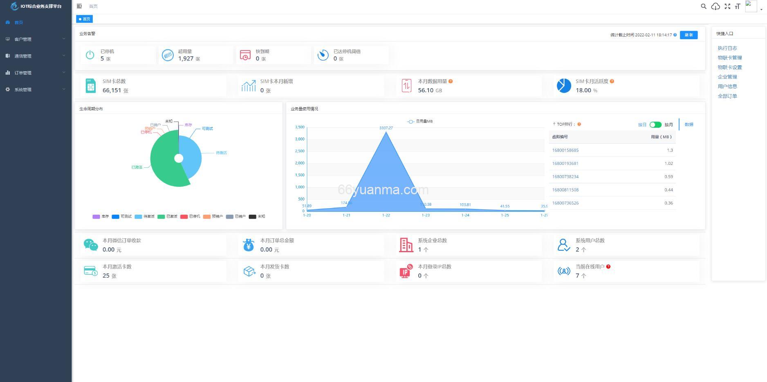The image size is (767, 382).
Task: Toggle the 按日/按月 switch
Action: 655,124
